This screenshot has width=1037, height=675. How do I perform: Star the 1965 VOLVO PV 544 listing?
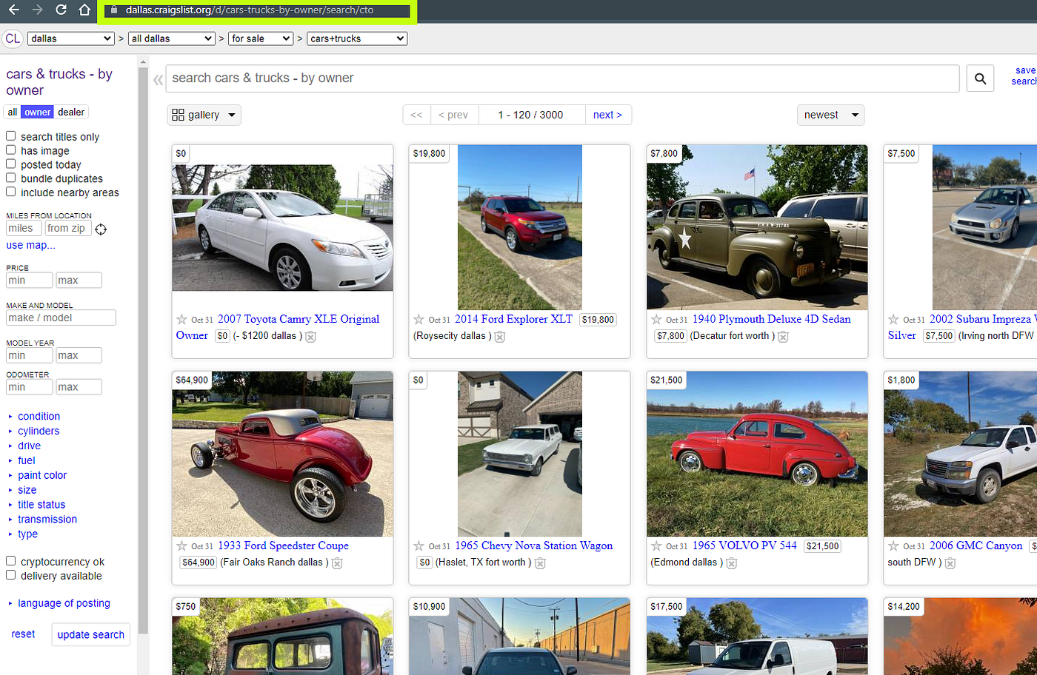point(656,546)
